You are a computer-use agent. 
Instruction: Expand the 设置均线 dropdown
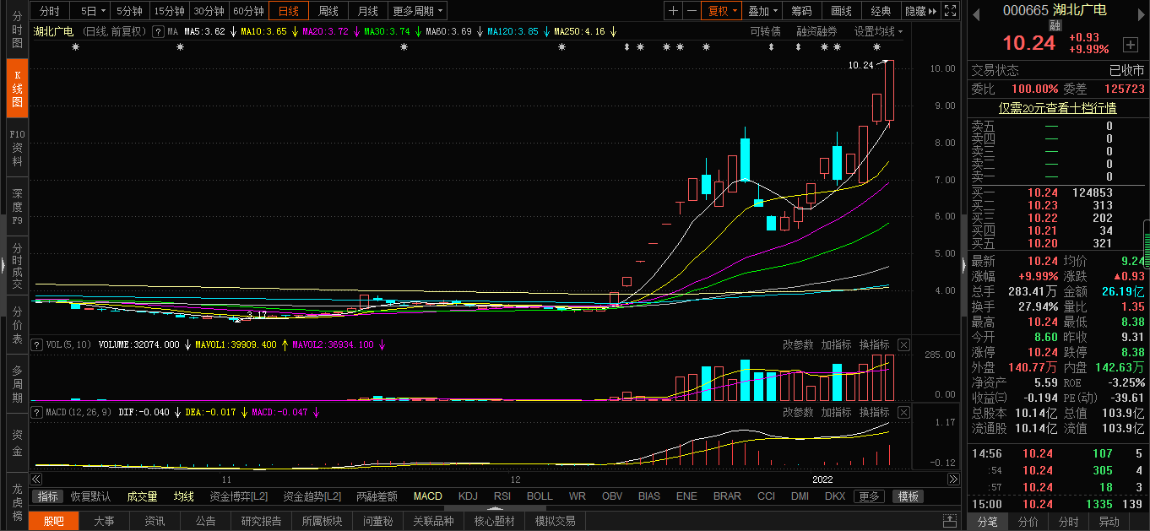[878, 31]
